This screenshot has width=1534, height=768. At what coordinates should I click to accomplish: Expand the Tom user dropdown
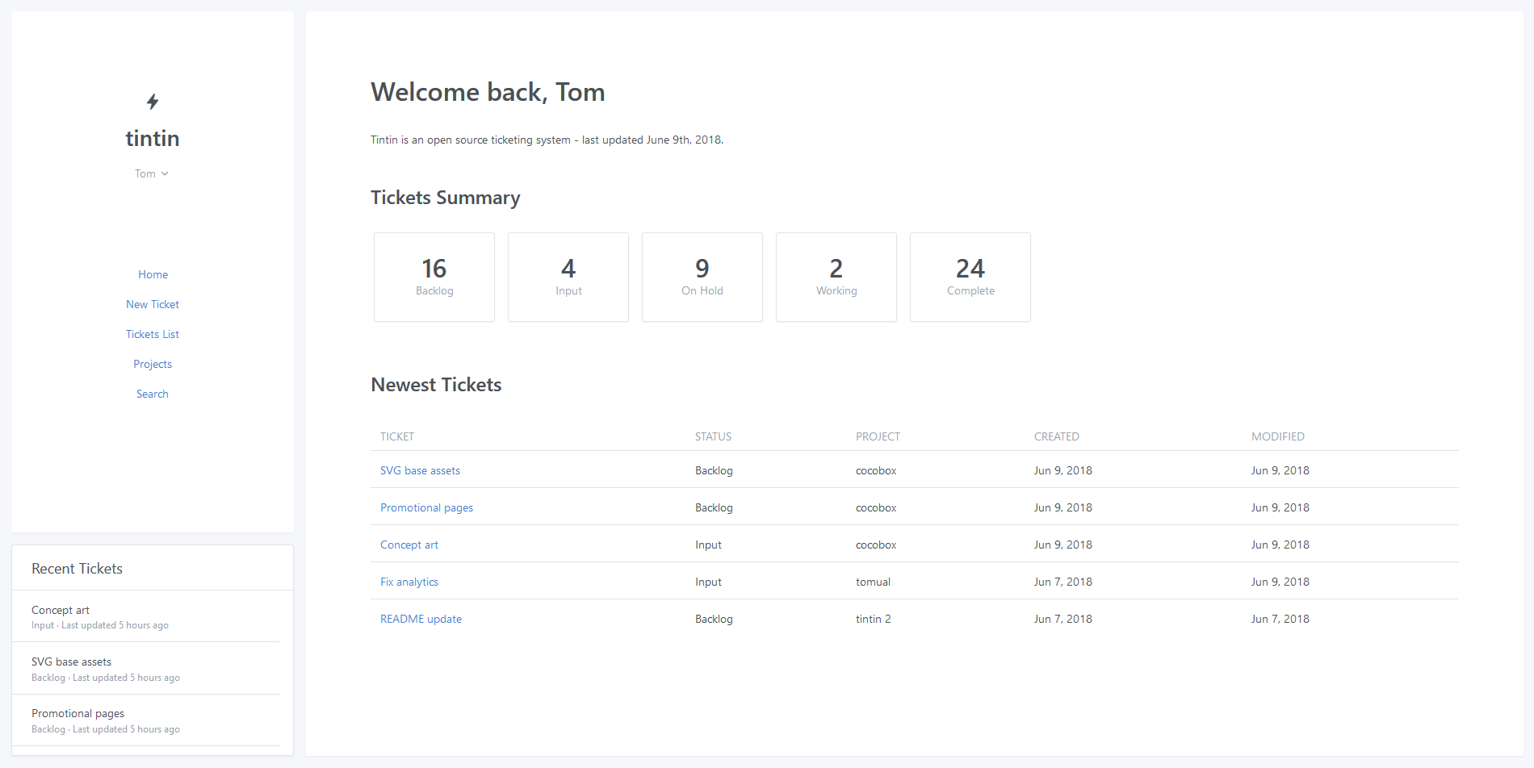pyautogui.click(x=152, y=173)
